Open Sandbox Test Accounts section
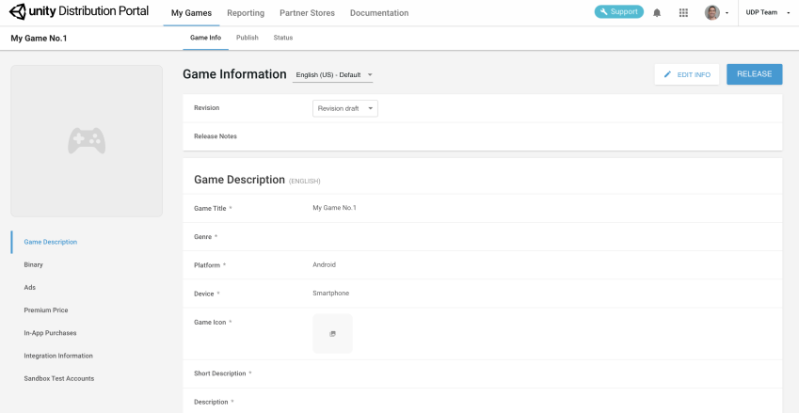799x413 pixels. pos(59,378)
